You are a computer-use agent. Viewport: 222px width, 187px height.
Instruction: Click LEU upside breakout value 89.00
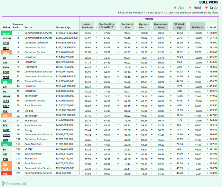coord(87,164)
